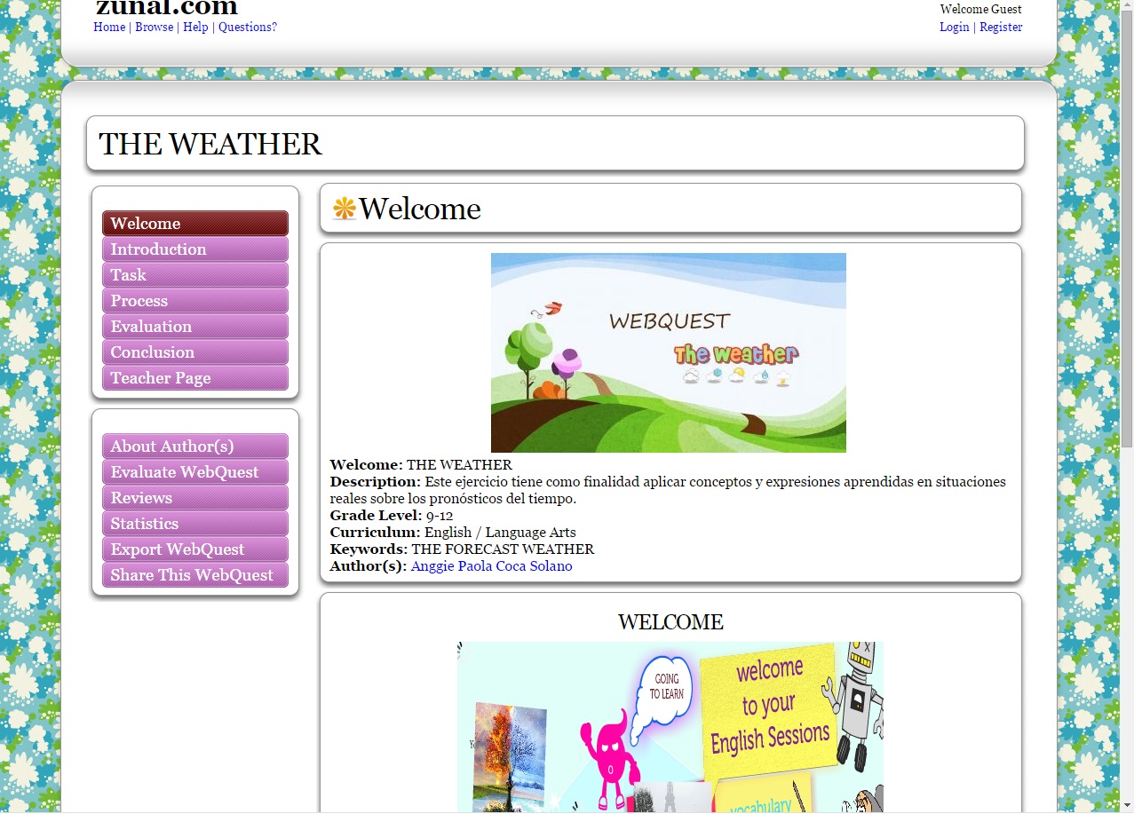1134x814 pixels.
Task: Open author Anggie Paola Coca Solano link
Action: pyautogui.click(x=491, y=566)
